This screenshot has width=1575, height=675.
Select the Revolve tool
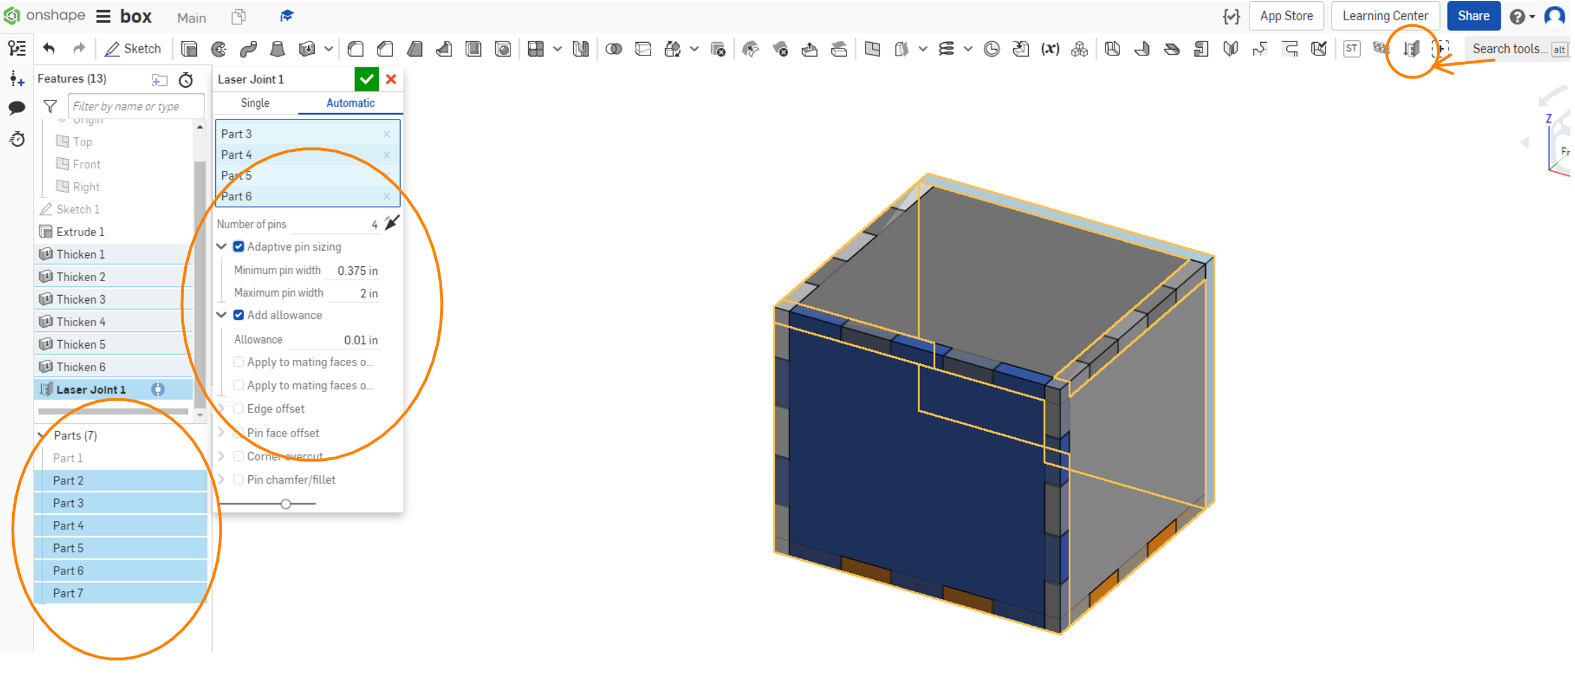tap(219, 49)
